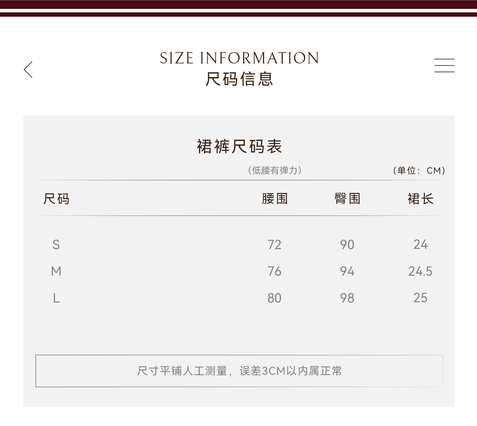Select the 腰围 column header

click(275, 199)
